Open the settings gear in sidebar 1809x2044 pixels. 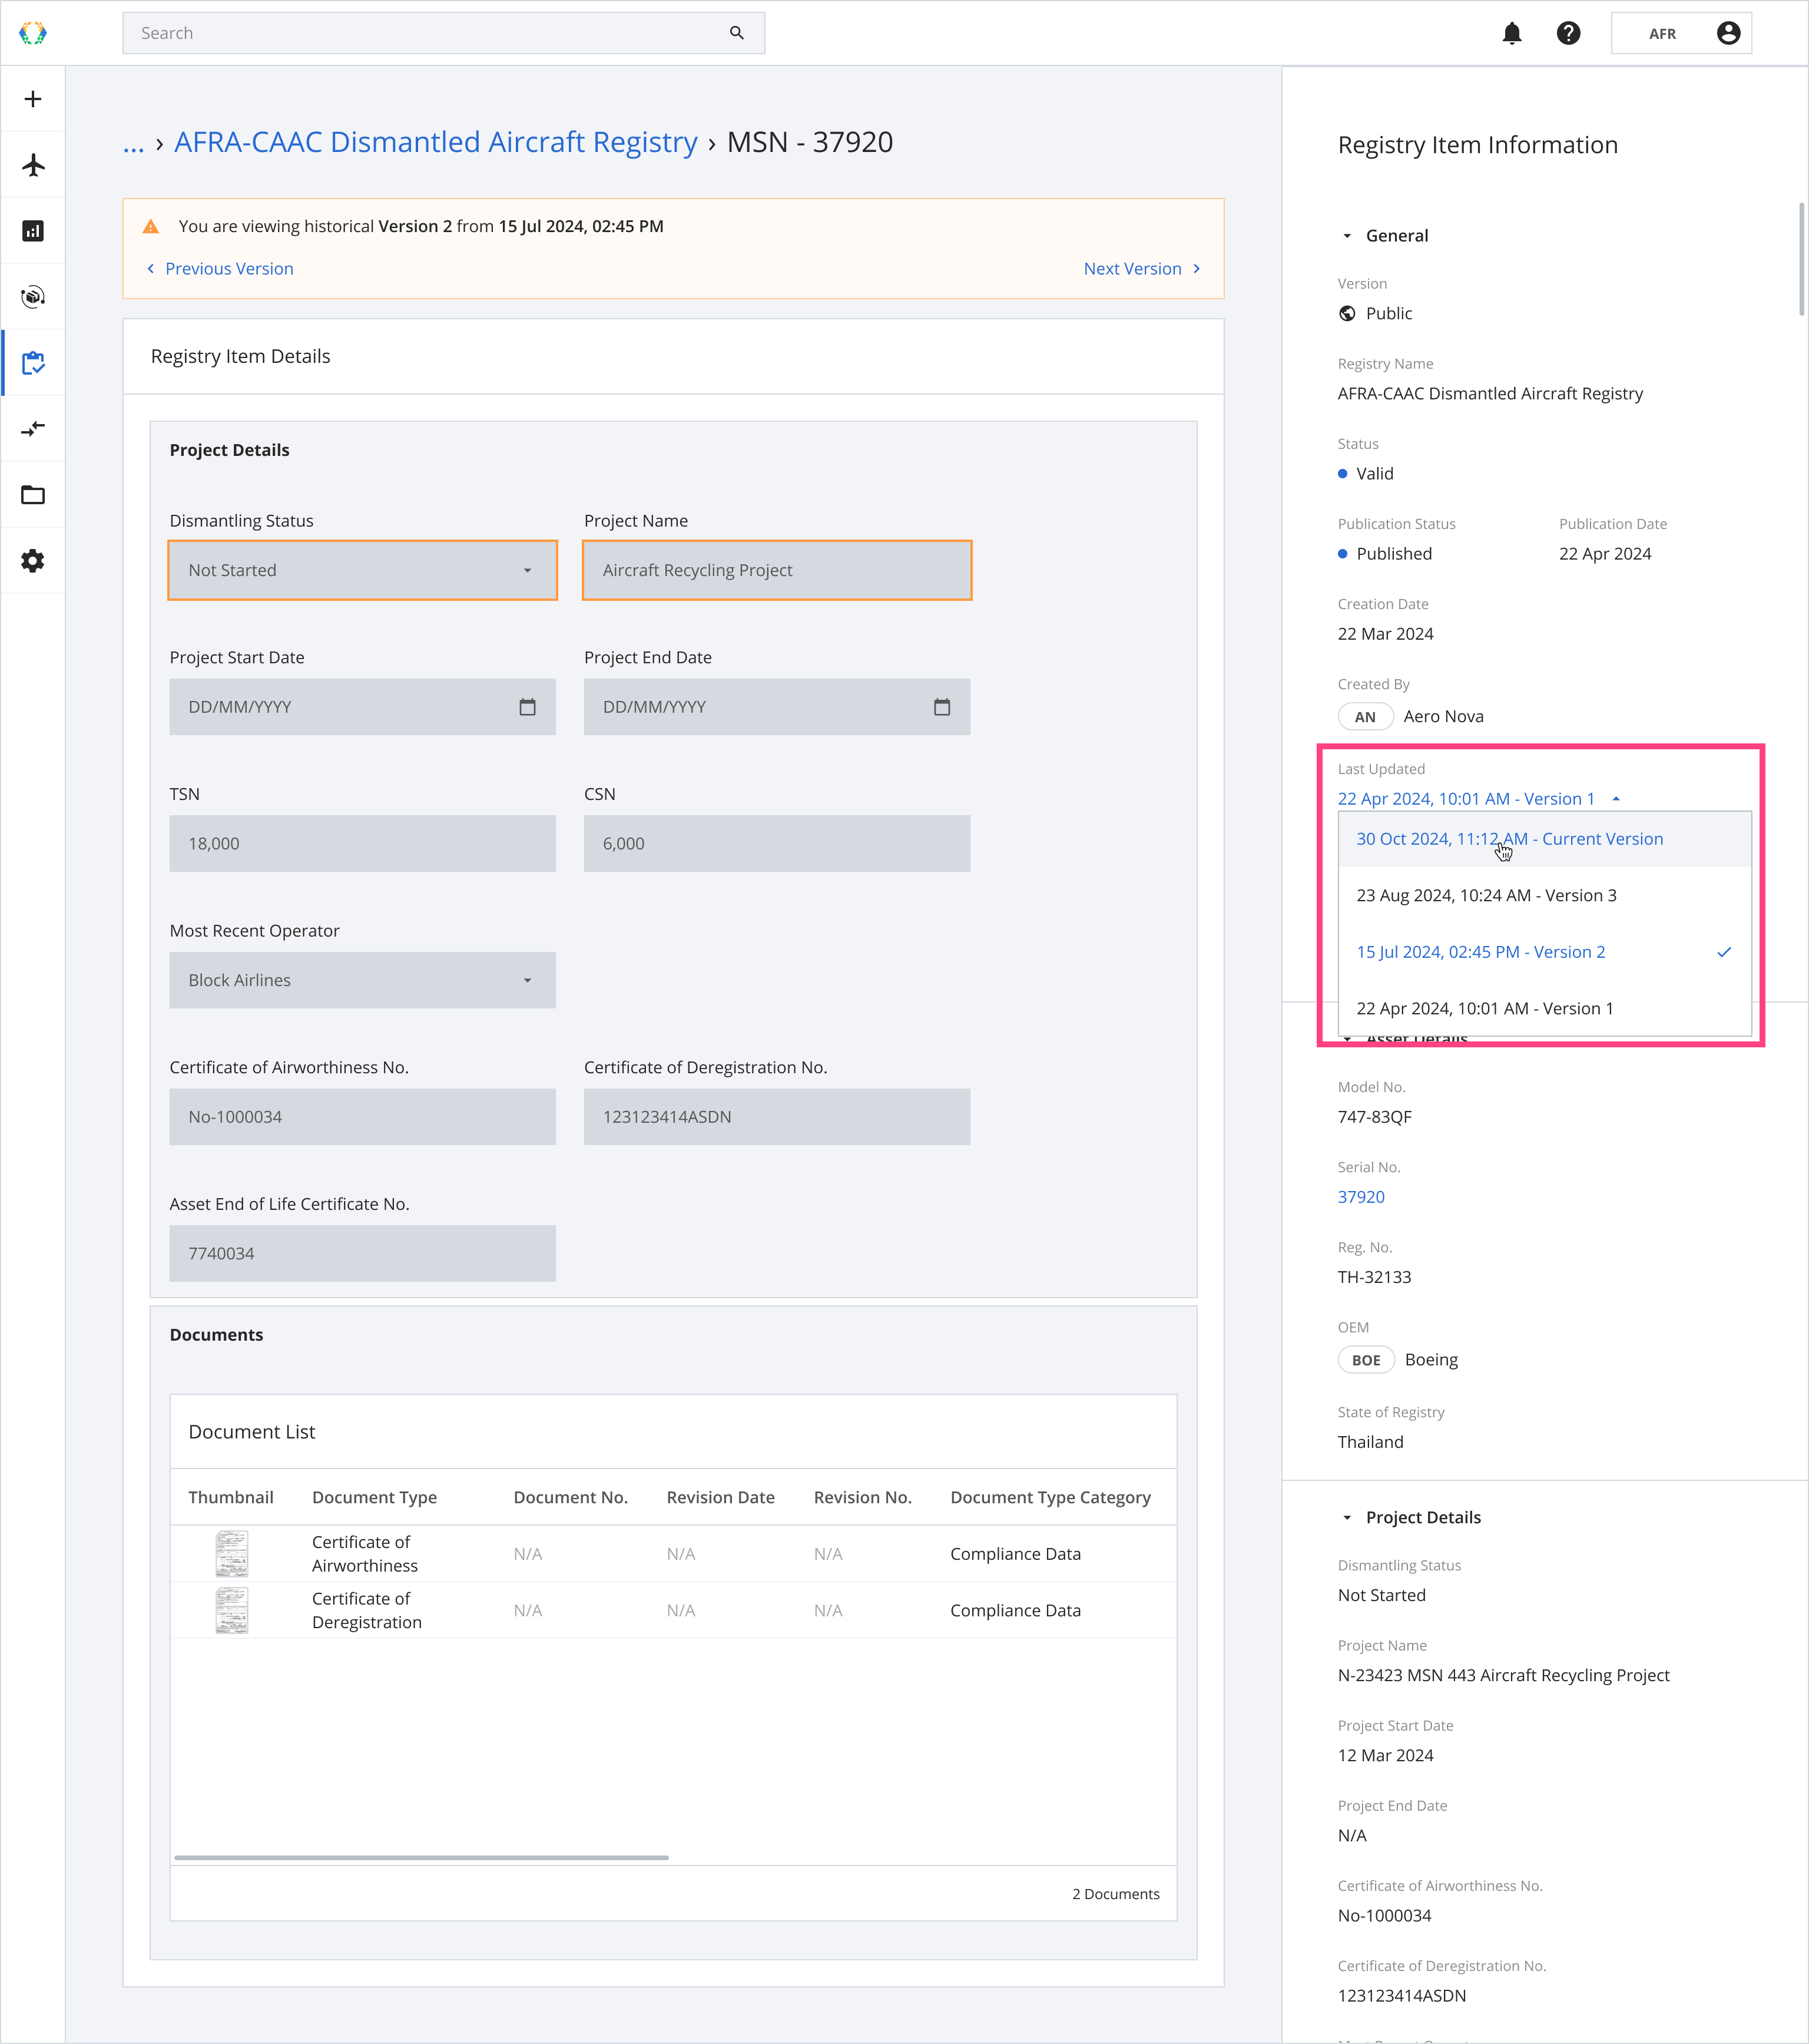pos(33,561)
